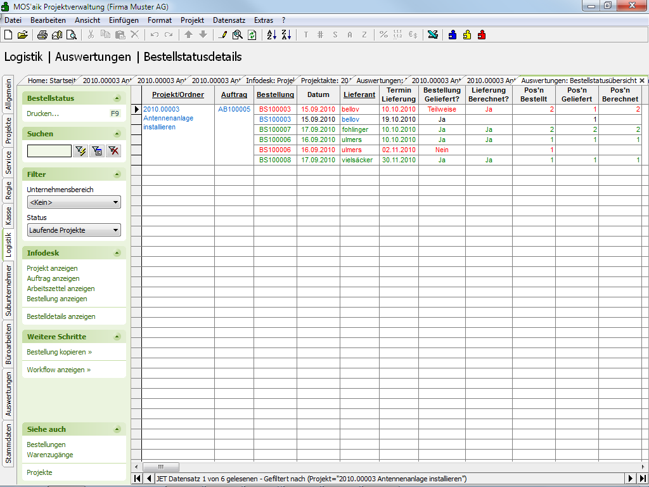Sort by the Lieferant column header
649x487 pixels.
tap(359, 95)
